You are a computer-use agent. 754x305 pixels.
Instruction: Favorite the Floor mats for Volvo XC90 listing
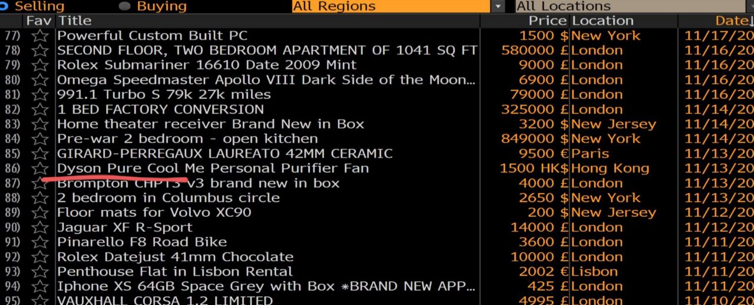[x=39, y=213]
